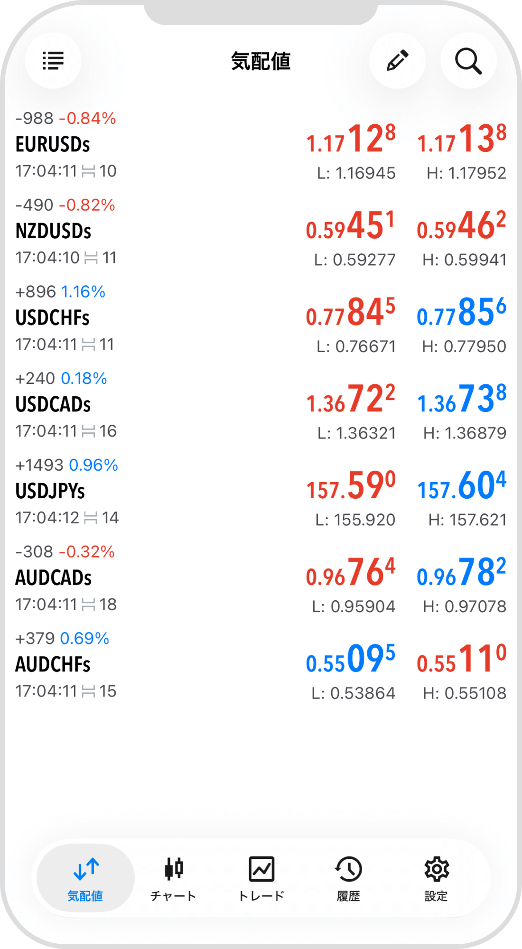522x949 pixels.
Task: Open the USDCADs symbol name
Action: click(x=53, y=405)
